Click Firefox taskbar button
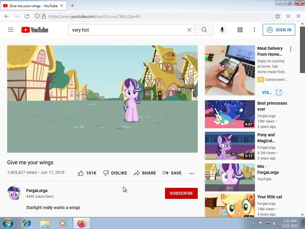Screen dimensions: 305x229 [82, 223]
